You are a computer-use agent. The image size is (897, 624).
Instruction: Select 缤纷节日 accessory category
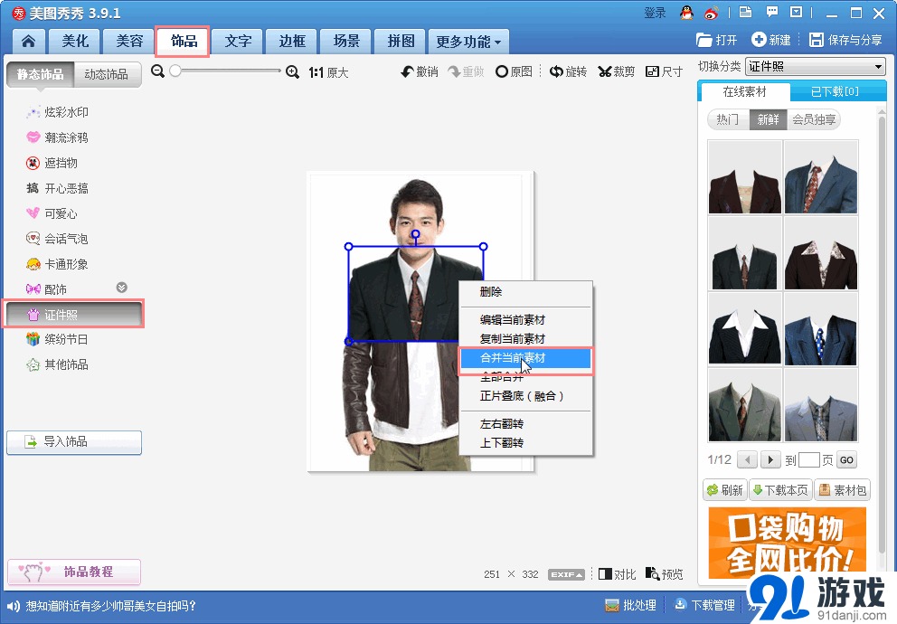(x=57, y=339)
